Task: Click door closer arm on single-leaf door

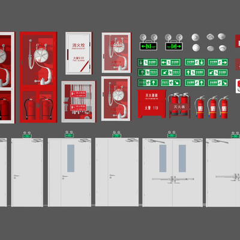Action: tap(37, 140)
